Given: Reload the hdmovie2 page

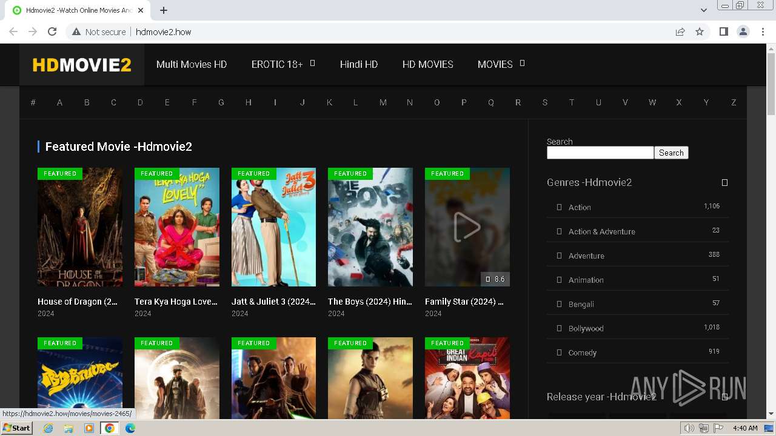Looking at the screenshot, I should pyautogui.click(x=52, y=31).
